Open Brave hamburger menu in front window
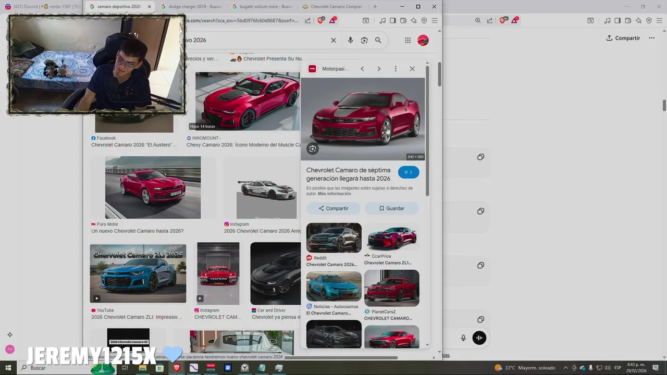Screen dimensions: 667x375 point(435,20)
